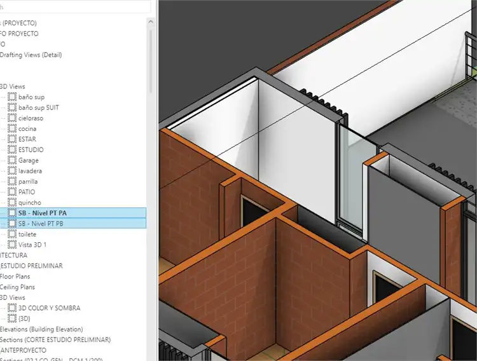
Task: Click the 'SB - Nivel PT PB' view icon
Action: (12, 224)
